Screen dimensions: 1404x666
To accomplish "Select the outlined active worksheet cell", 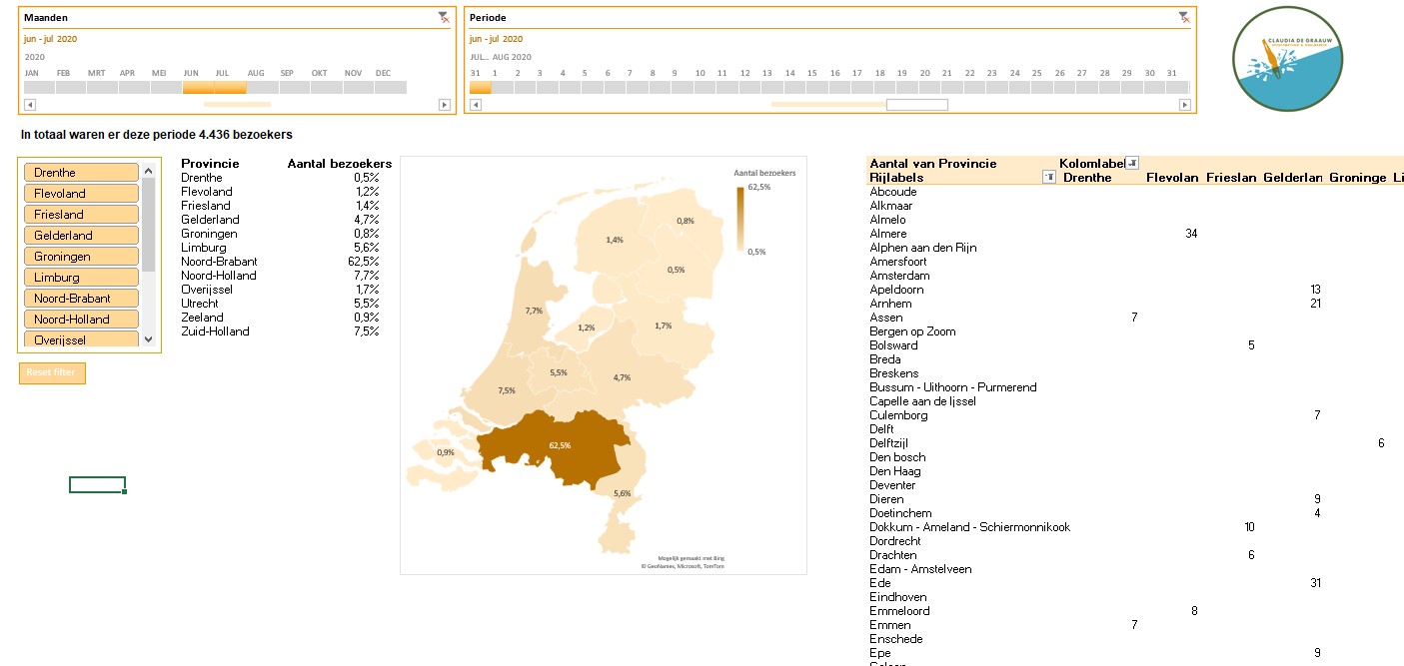I will click(97, 484).
